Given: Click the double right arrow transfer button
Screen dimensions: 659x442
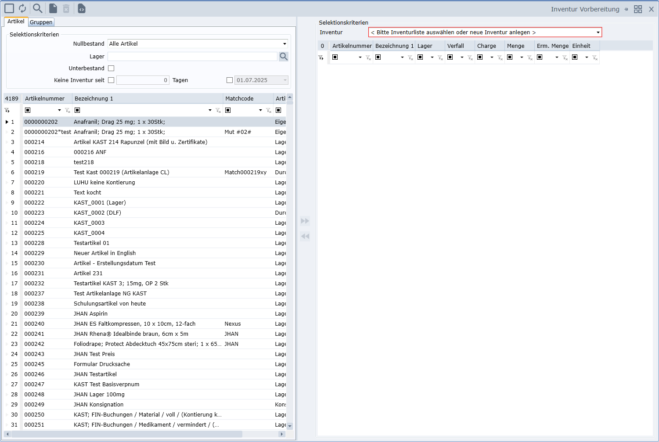Looking at the screenshot, I should coord(305,221).
